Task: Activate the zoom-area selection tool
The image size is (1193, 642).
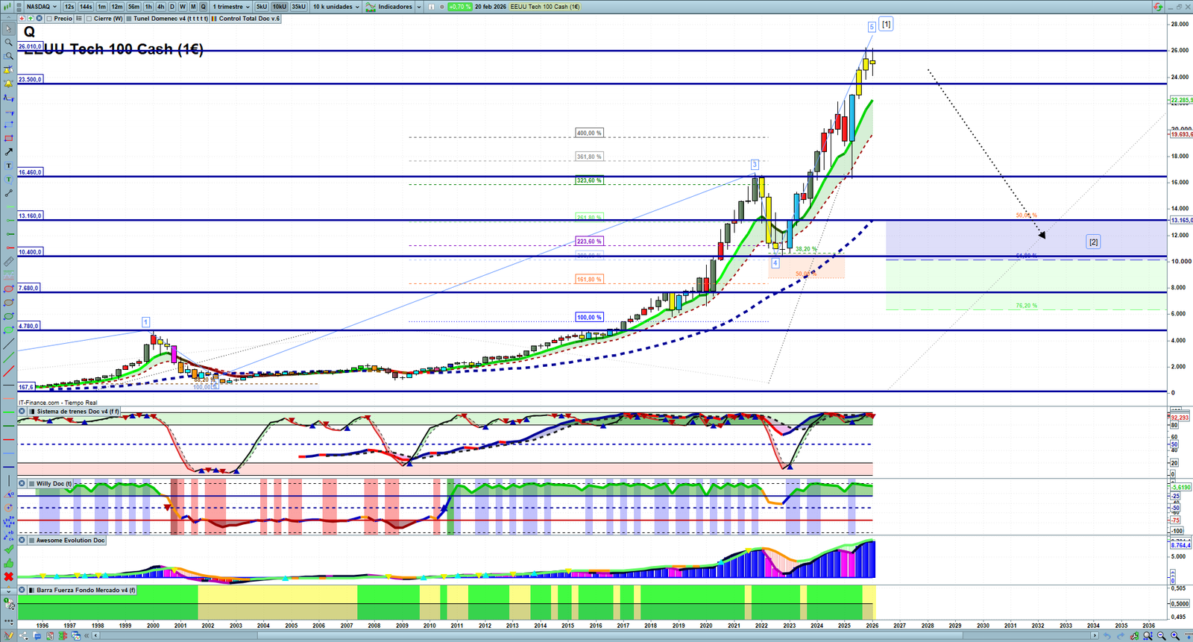Action: (8, 56)
